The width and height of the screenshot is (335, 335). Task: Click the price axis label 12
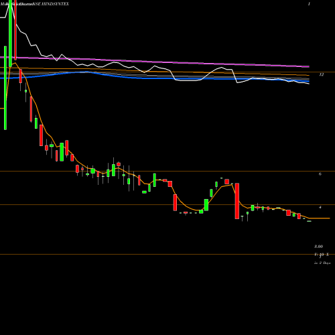pyautogui.click(x=321, y=75)
